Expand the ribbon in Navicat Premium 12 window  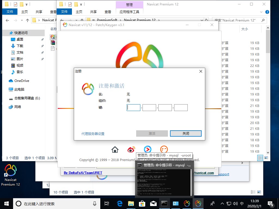coord(261,12)
